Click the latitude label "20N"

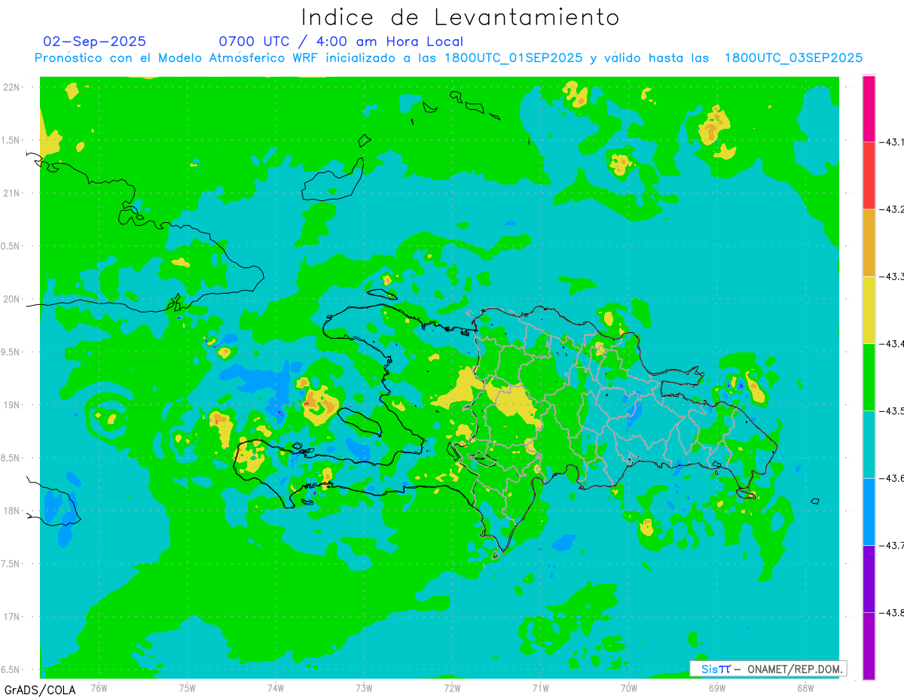12,299
